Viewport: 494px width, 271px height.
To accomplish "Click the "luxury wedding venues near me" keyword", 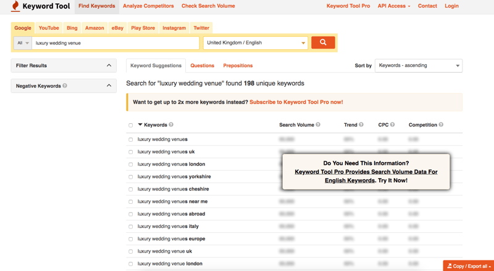I will pyautogui.click(x=172, y=201).
